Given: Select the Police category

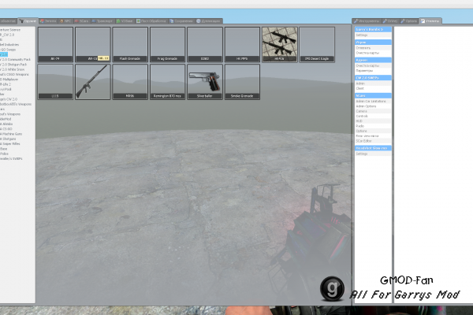Looking at the screenshot, I should [x=4, y=154].
